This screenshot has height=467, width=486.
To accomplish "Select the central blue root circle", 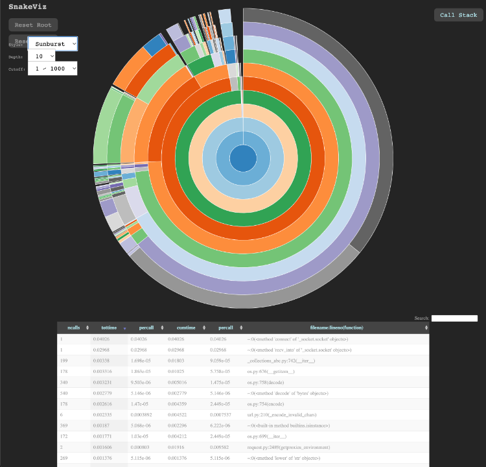I will pyautogui.click(x=243, y=158).
